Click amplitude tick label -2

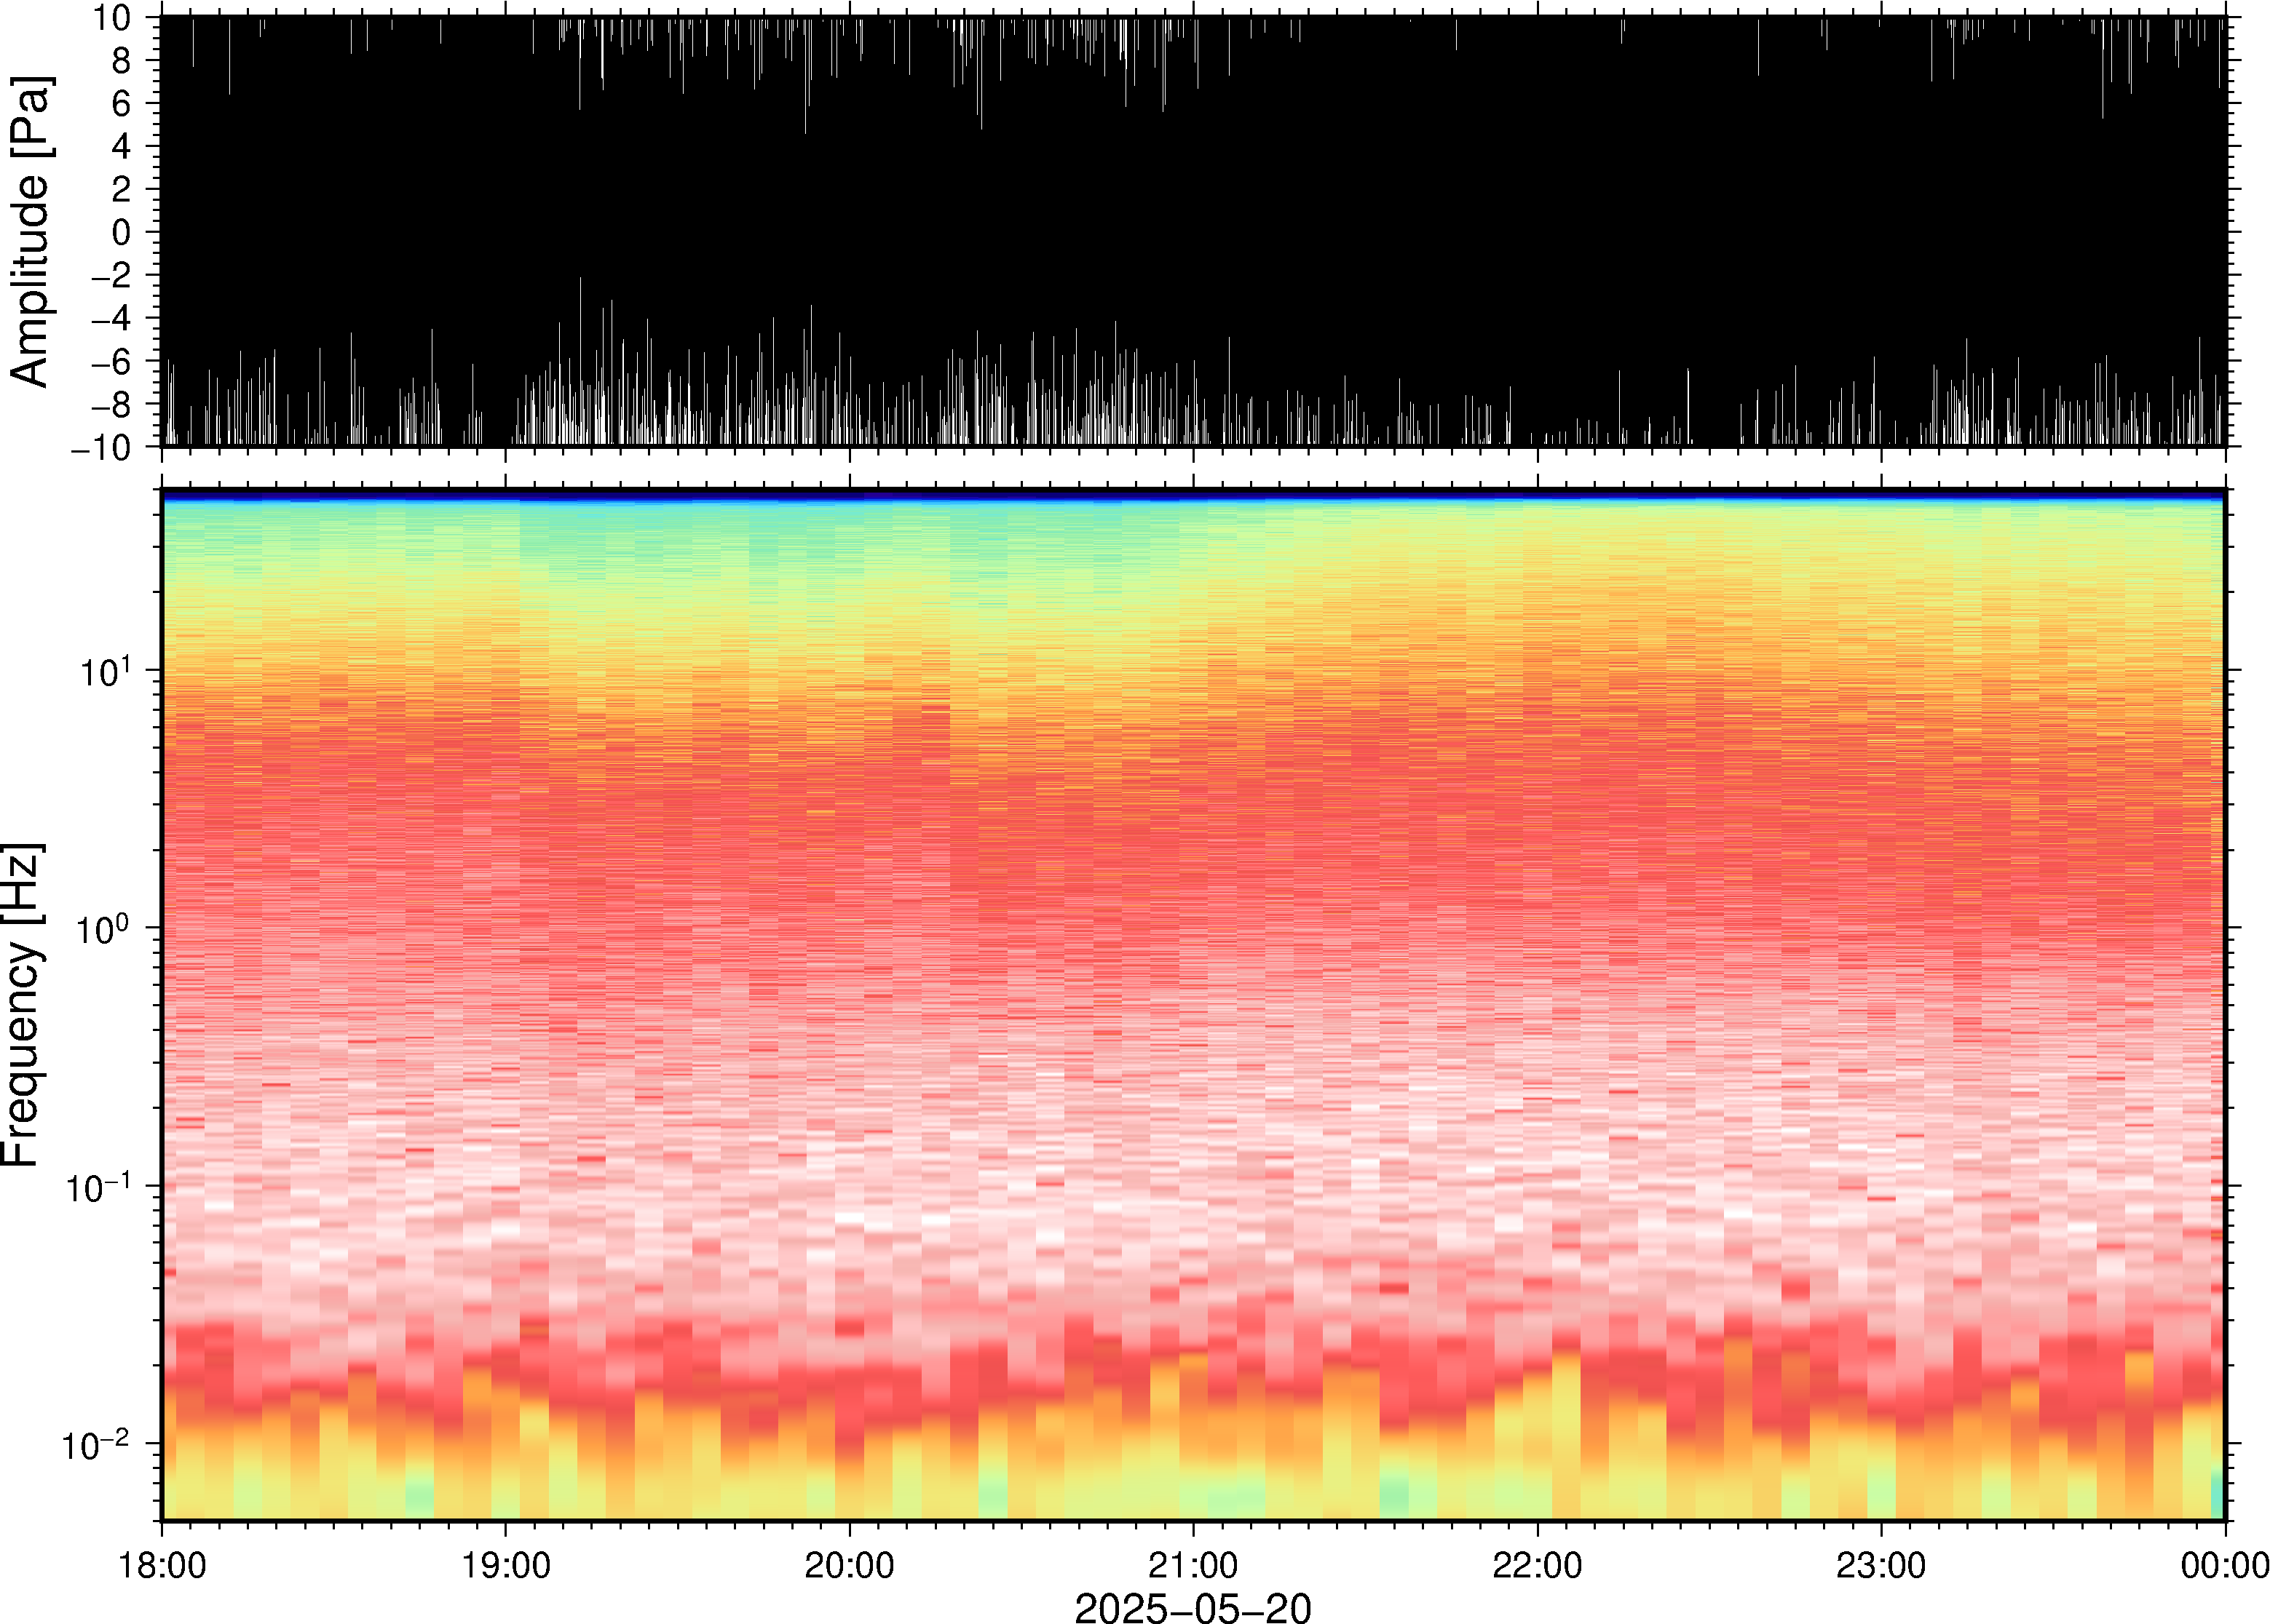[111, 275]
